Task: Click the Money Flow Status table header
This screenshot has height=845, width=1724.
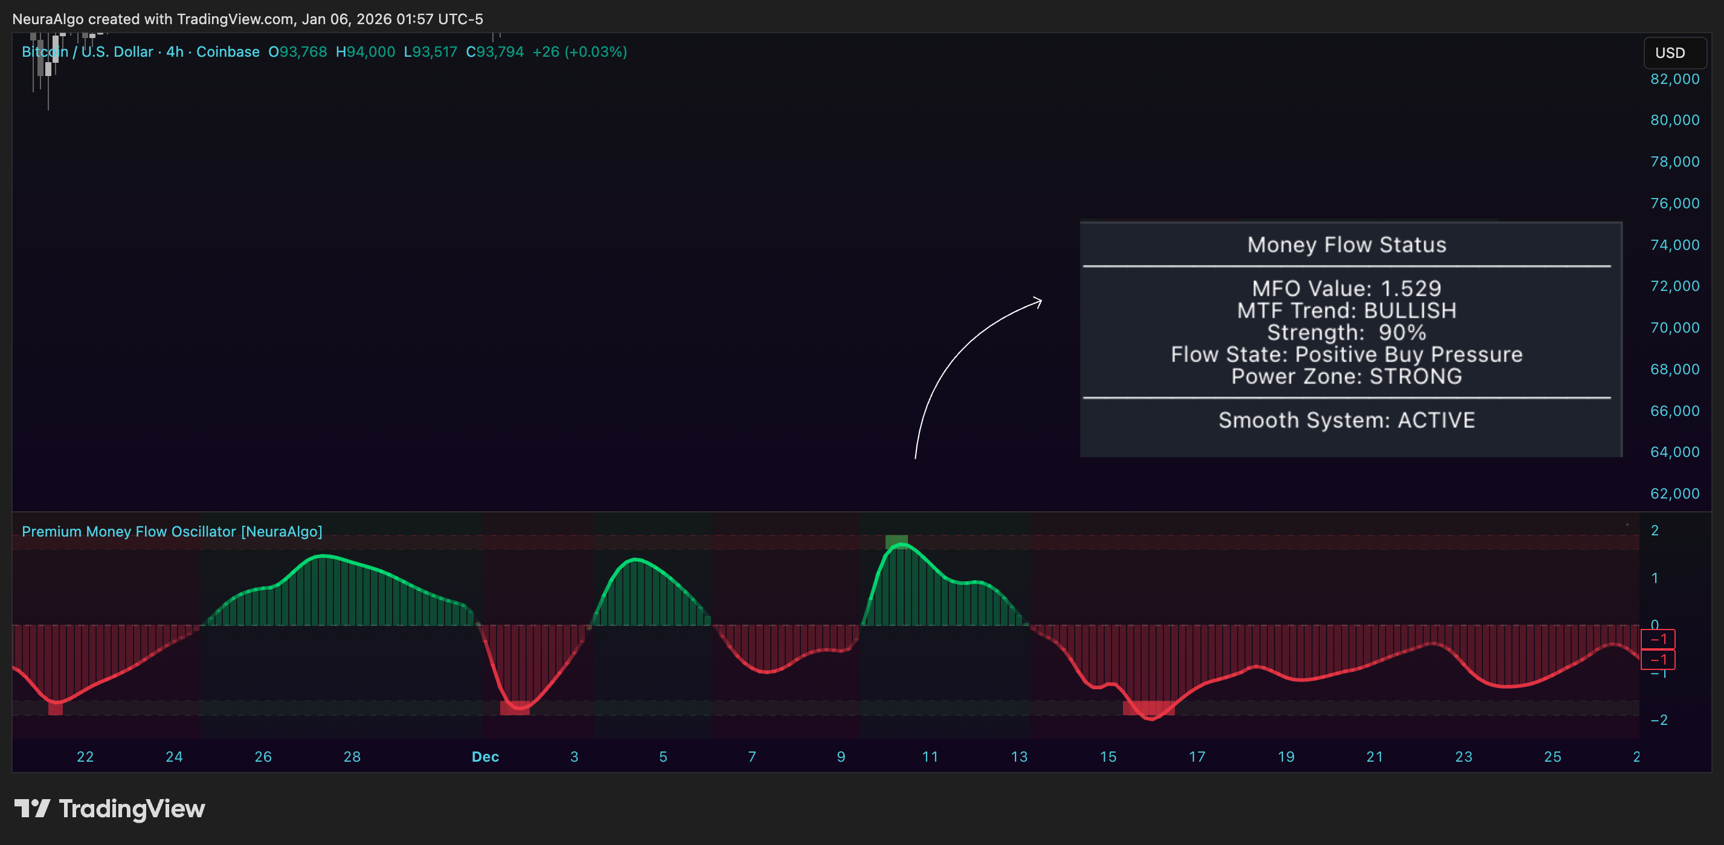Action: click(1346, 244)
